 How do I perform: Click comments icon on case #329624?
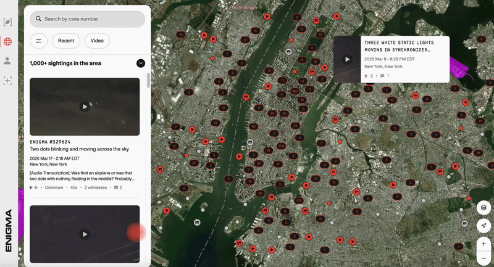[x=116, y=187]
